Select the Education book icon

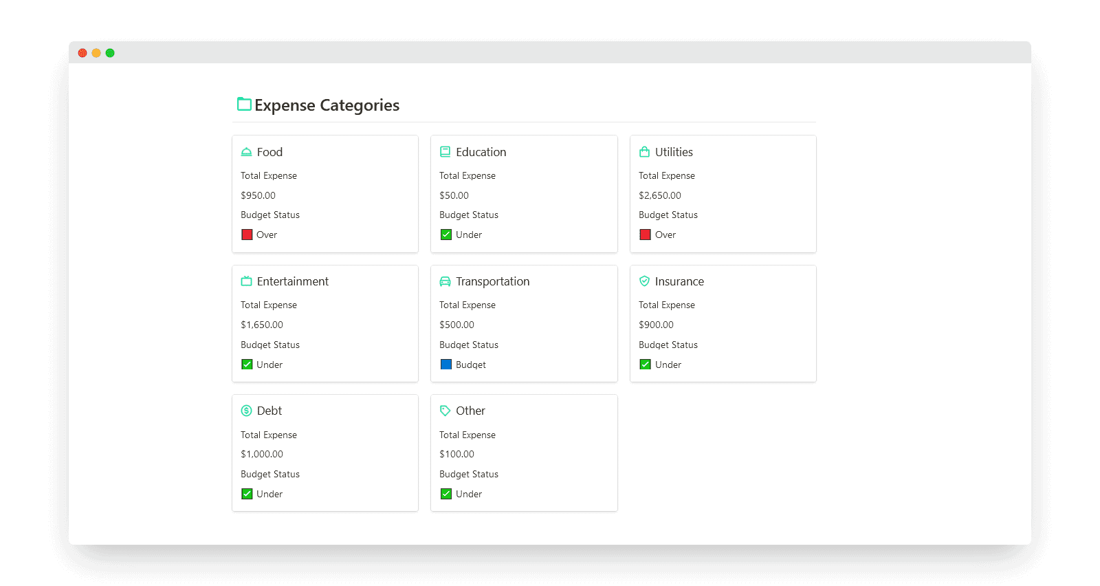445,152
